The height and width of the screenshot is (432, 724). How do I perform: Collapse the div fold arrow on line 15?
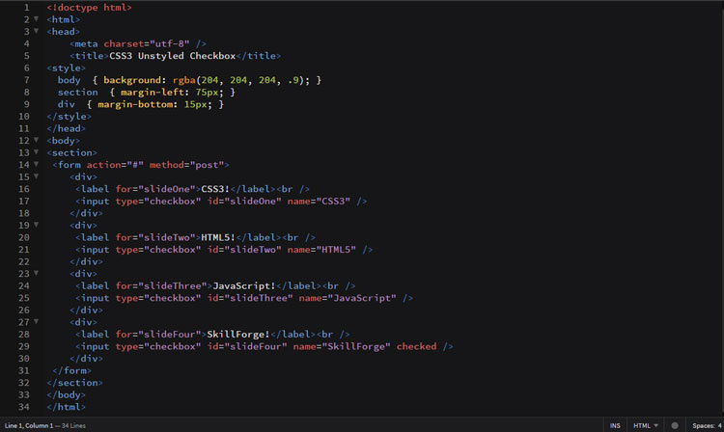pos(36,176)
